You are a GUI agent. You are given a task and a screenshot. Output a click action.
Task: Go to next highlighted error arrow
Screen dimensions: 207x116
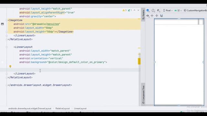click(138, 10)
